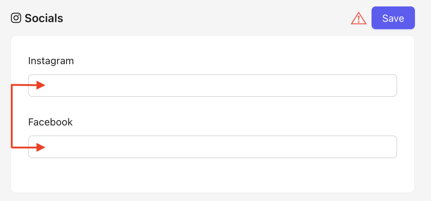
Task: Click the red warning triangle icon
Action: pos(358,19)
